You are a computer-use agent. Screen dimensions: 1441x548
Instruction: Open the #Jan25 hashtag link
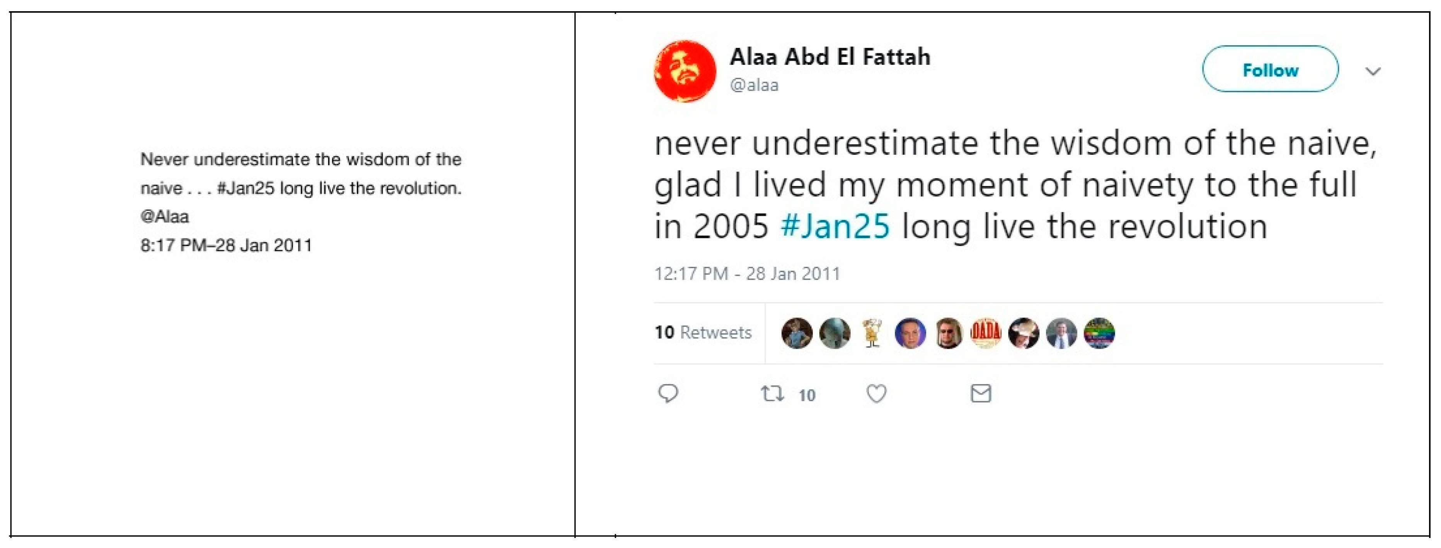[835, 226]
